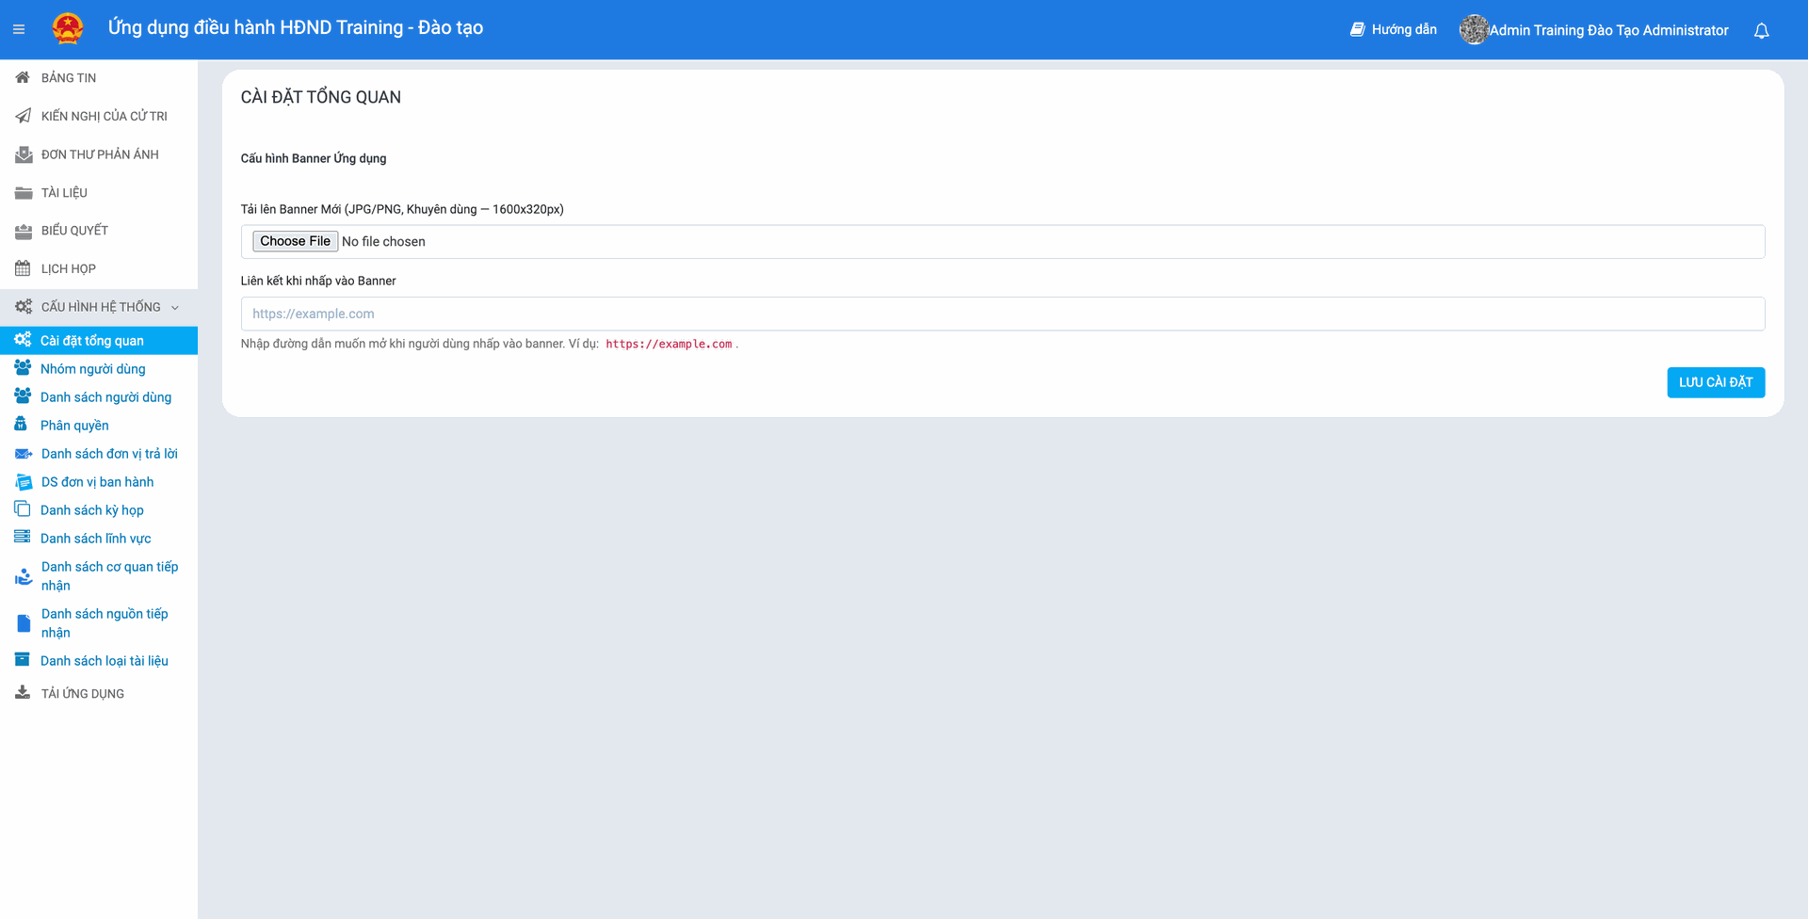Click the Tài ứng dụng download icon

23,693
